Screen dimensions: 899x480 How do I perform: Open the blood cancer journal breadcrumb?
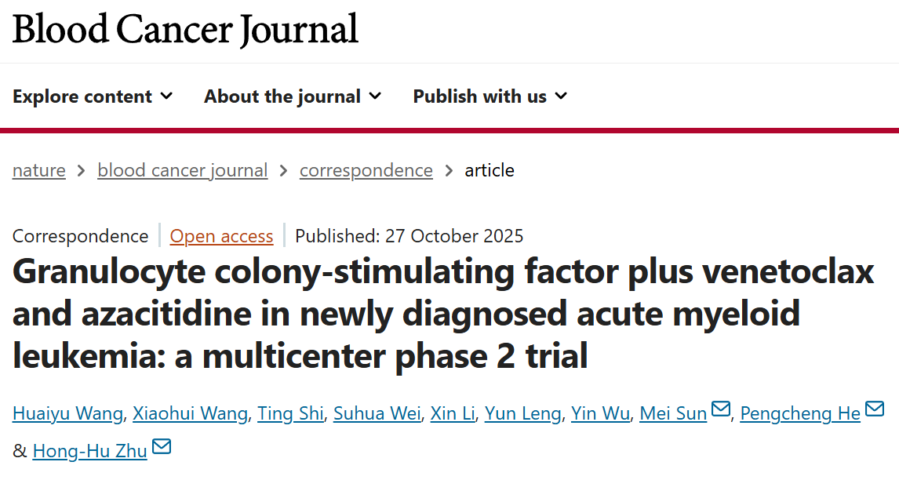[182, 170]
